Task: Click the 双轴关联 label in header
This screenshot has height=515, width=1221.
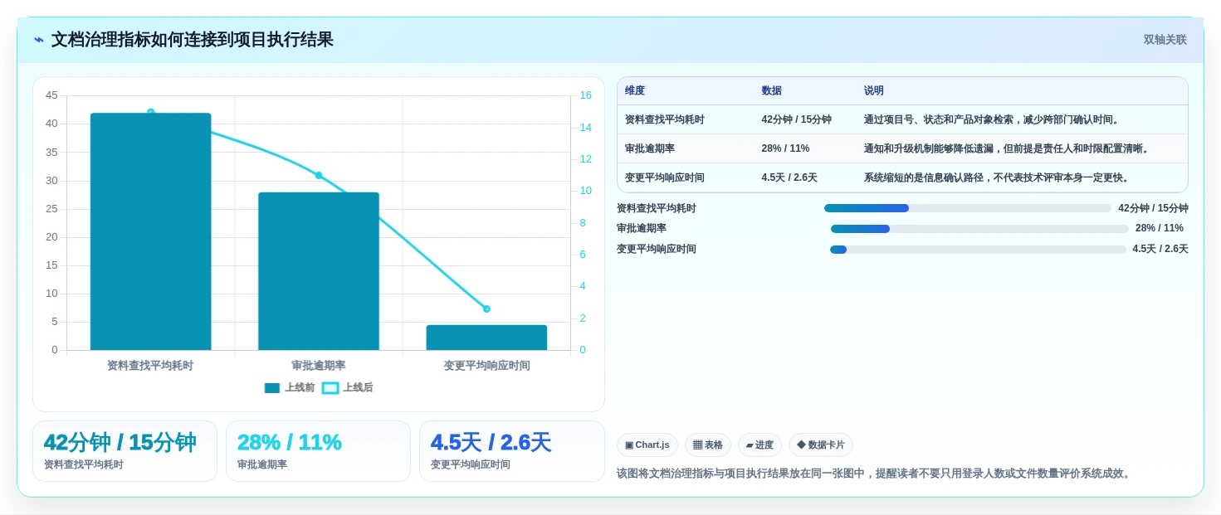Action: pos(1165,40)
